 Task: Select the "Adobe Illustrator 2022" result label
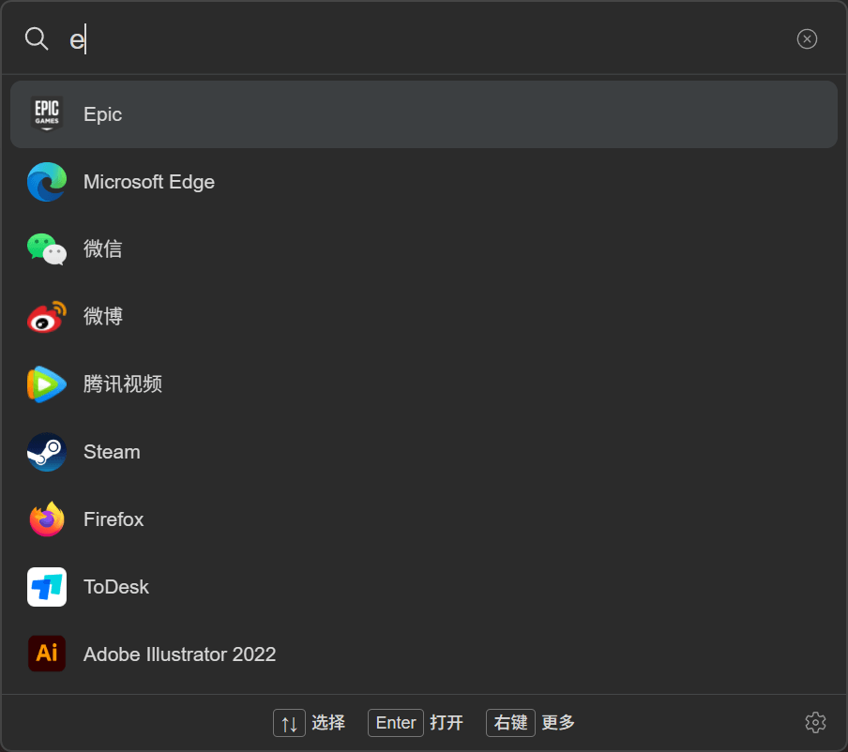click(x=179, y=654)
